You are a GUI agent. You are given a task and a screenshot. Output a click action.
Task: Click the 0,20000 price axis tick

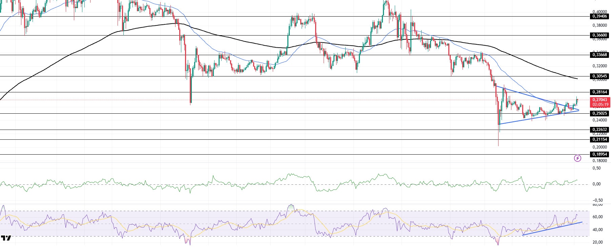[x=599, y=147]
